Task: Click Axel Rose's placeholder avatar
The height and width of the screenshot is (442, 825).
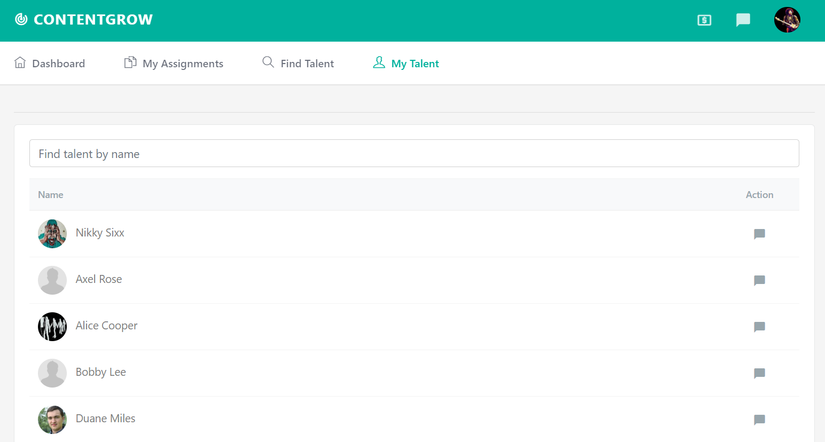Action: (52, 280)
